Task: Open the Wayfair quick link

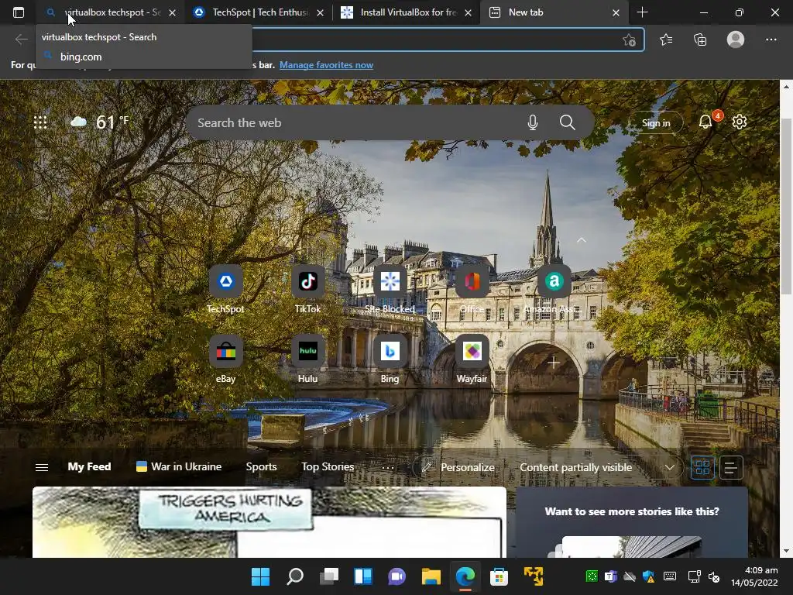Action: pos(472,359)
